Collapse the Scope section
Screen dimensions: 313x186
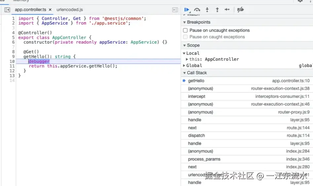pyautogui.click(x=184, y=45)
